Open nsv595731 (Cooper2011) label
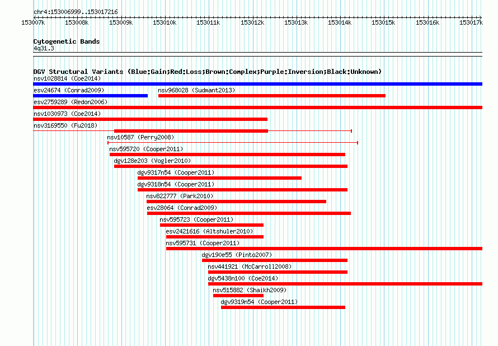 coord(203,243)
